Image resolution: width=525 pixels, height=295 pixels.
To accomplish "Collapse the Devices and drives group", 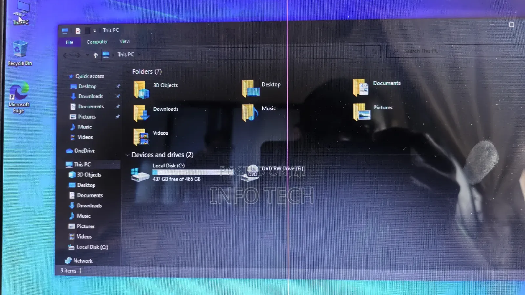I will click(127, 155).
